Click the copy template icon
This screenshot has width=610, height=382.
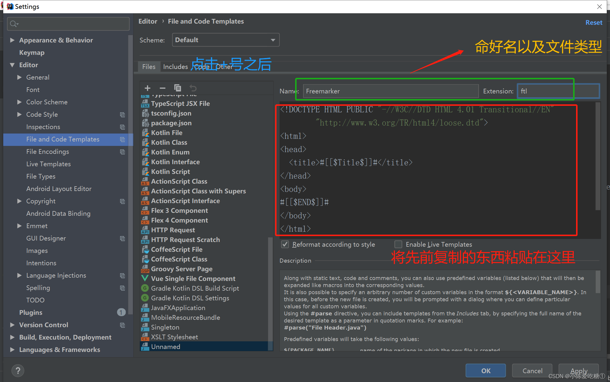[x=177, y=88]
